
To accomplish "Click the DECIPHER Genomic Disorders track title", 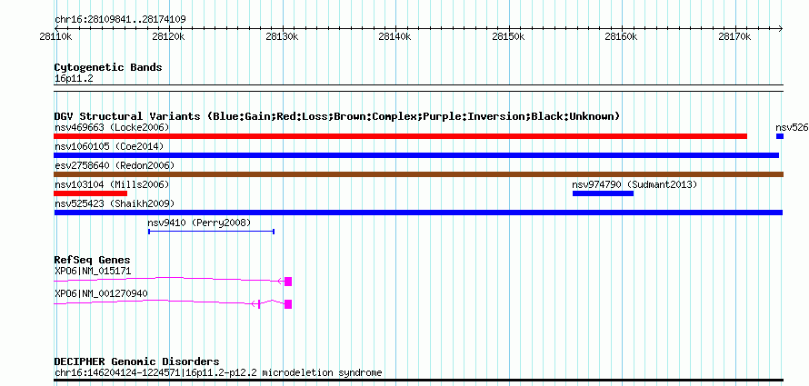I will [136, 361].
